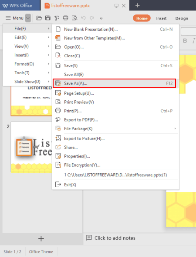Screen dimensions: 196x257
Task: Click the Export to Picture icon
Action: coord(58,138)
